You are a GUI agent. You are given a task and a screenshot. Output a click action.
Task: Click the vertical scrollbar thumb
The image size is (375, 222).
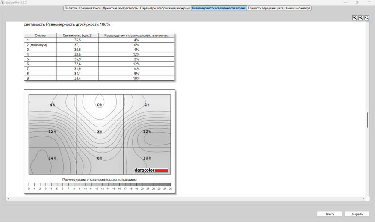pos(368,120)
